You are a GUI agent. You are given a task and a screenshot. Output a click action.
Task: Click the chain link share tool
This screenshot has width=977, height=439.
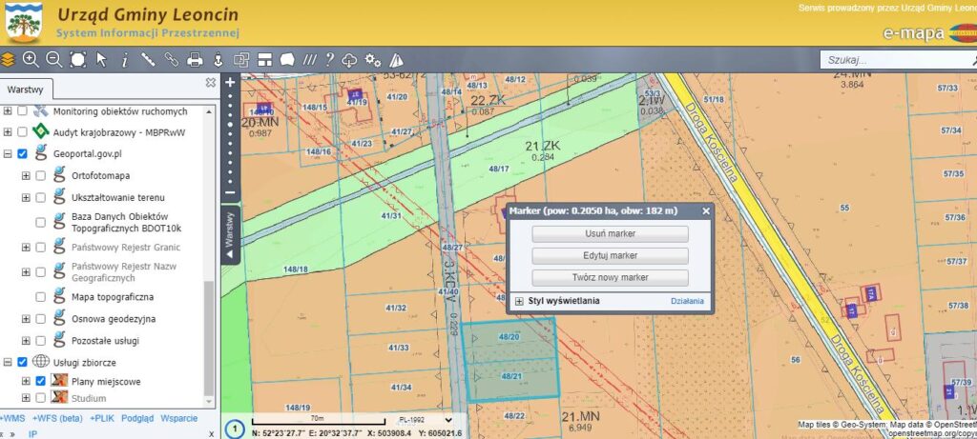click(172, 60)
